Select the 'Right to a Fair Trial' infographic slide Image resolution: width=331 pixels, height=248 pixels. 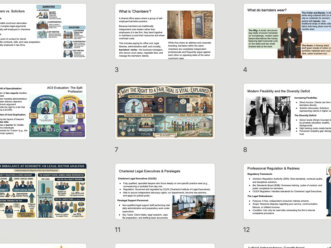click(165, 111)
